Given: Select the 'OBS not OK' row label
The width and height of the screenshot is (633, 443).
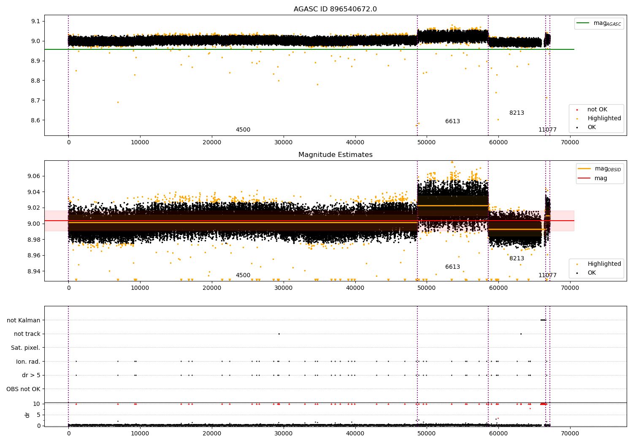Looking at the screenshot, I should coord(23,389).
